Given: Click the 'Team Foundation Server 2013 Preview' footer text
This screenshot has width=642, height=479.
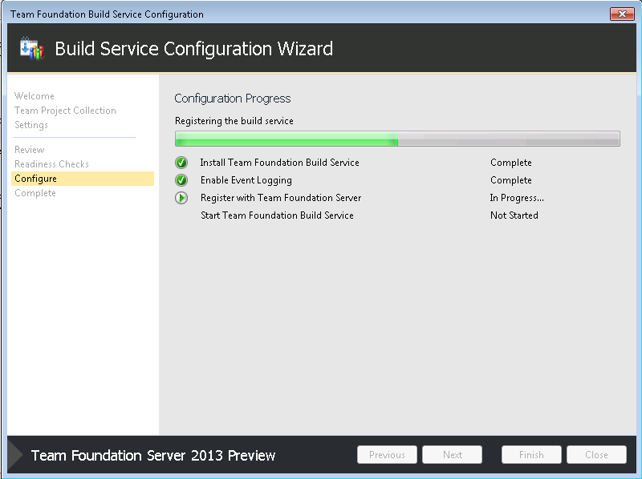Looking at the screenshot, I should (x=153, y=455).
